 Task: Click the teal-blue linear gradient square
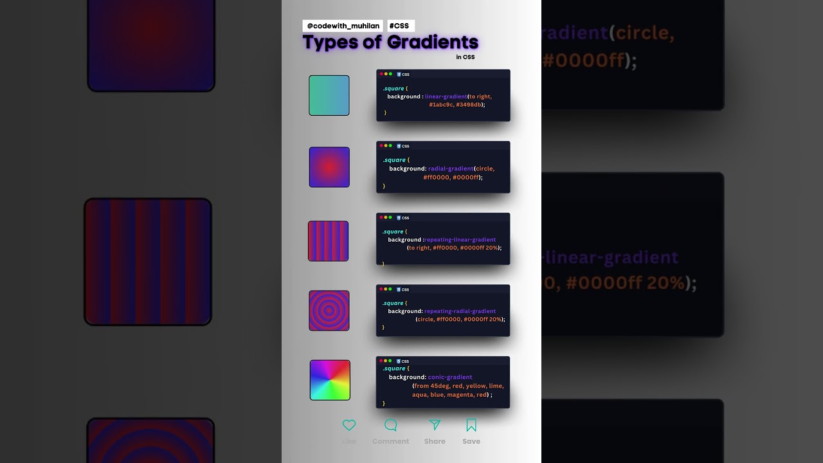coord(329,95)
